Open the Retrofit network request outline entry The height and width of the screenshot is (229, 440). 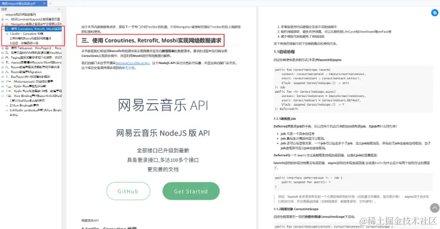click(31, 38)
